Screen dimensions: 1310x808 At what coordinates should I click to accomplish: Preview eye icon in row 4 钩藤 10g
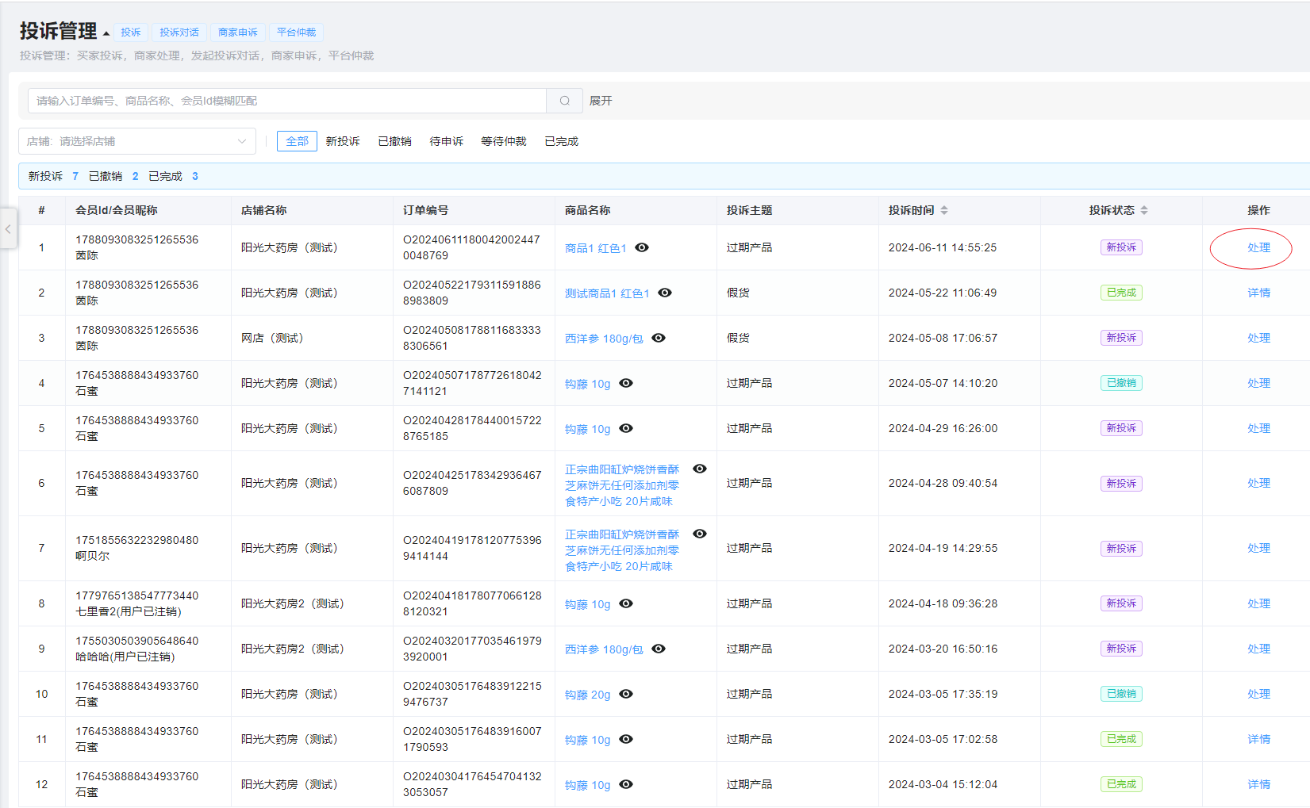(626, 383)
